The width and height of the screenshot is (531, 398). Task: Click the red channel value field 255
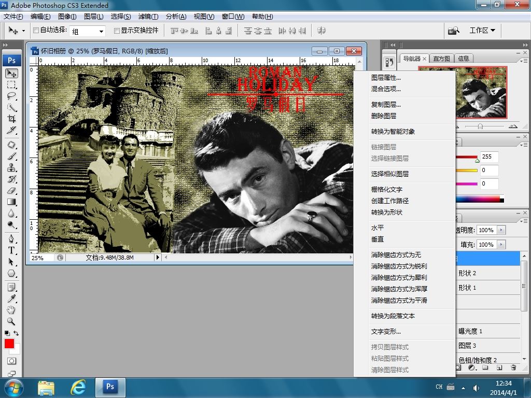[x=489, y=157]
